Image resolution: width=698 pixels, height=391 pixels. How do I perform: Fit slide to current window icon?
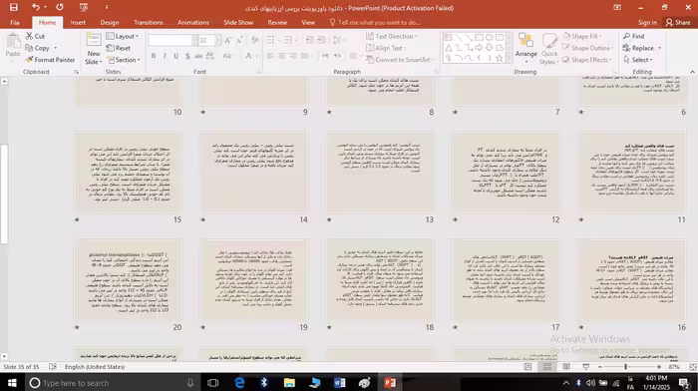[693, 367]
